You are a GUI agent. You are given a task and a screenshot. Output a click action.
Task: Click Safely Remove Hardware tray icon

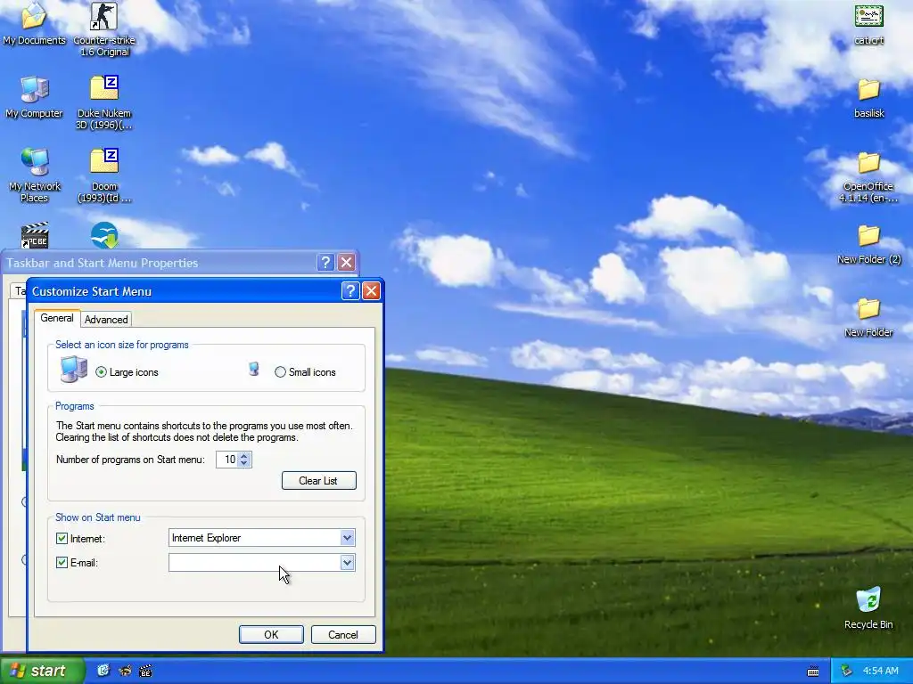(847, 671)
